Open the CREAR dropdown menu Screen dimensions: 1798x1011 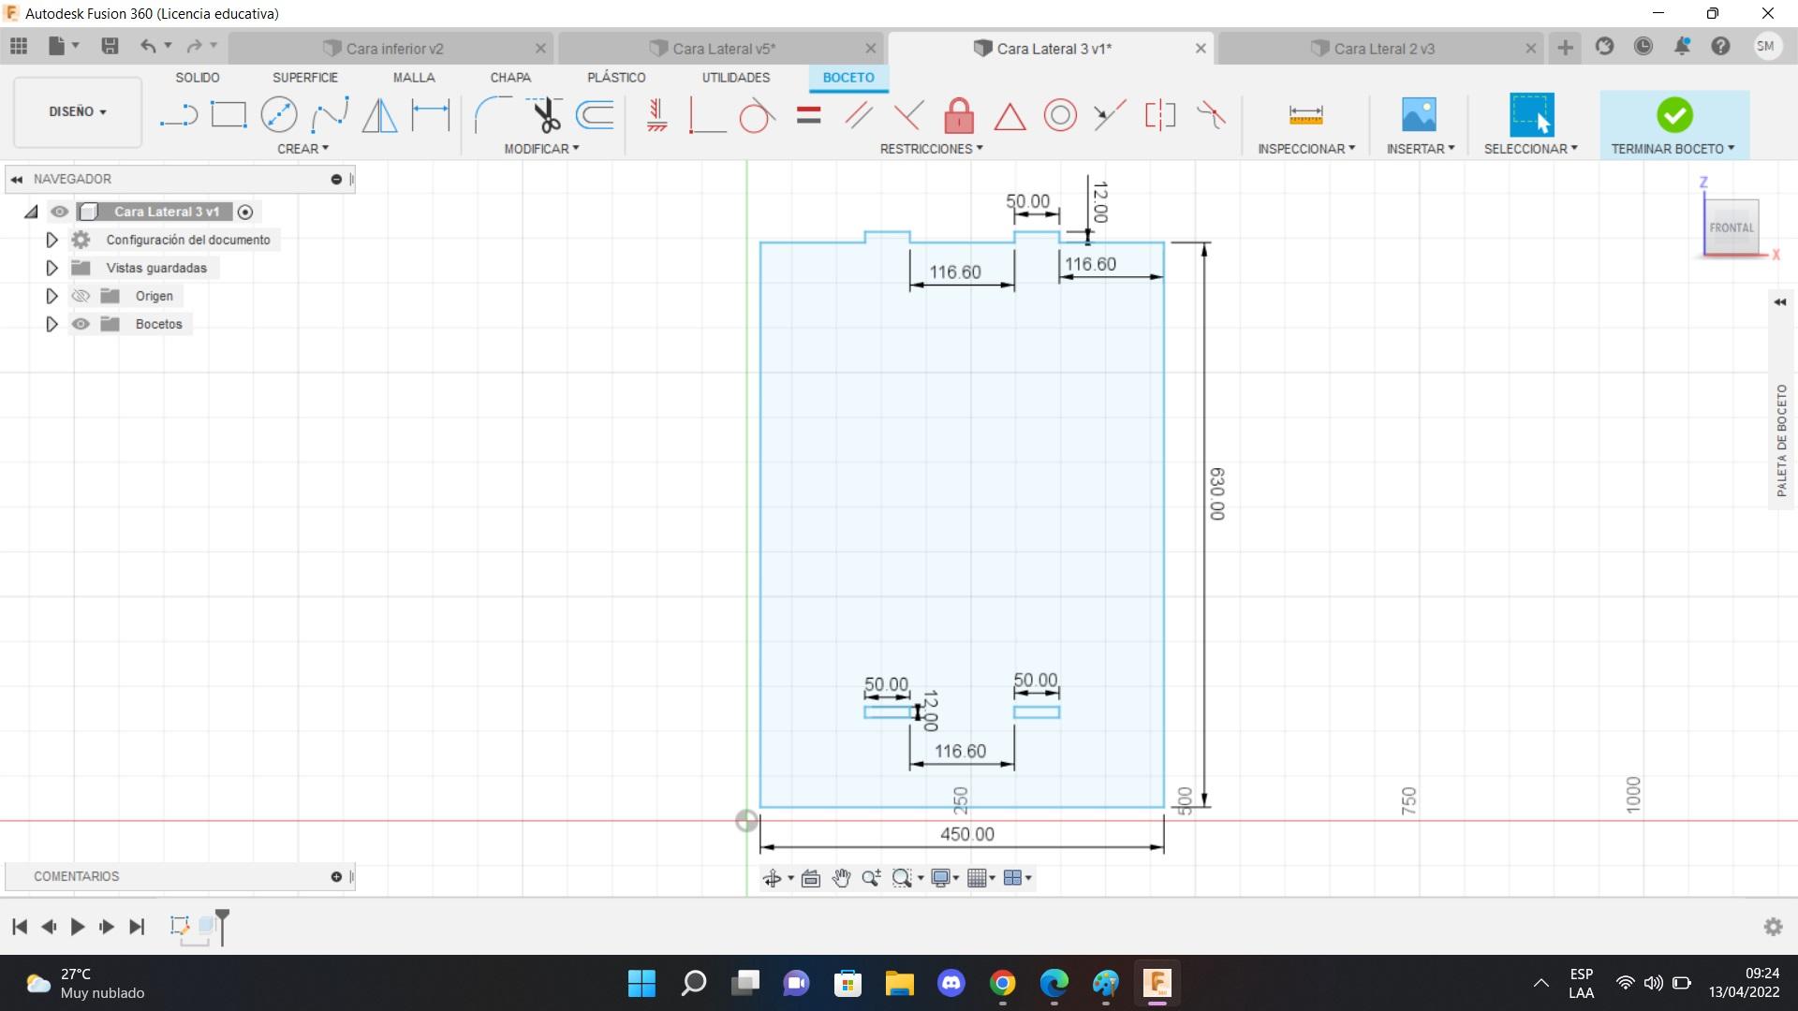tap(302, 149)
